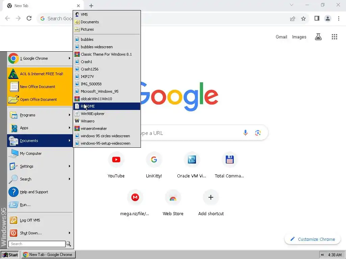Reload the page with the refresh icon
Screen dimensions: 346x259
click(29, 18)
